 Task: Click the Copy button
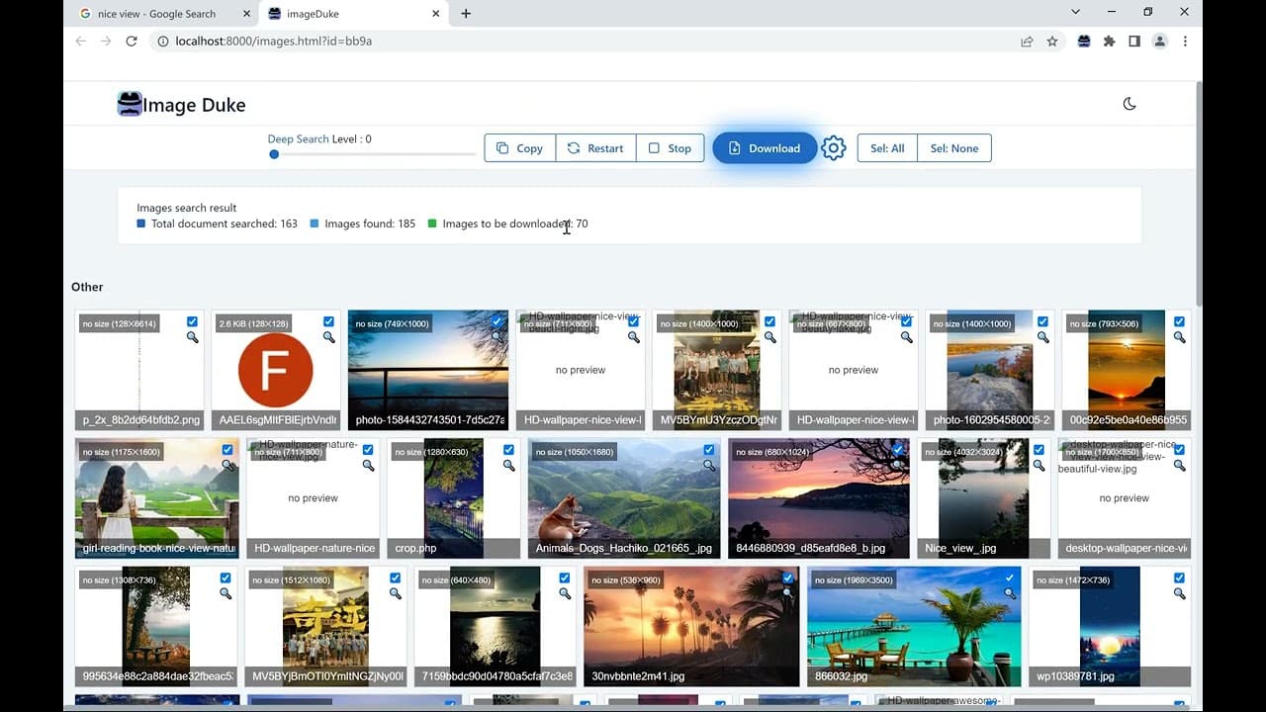coord(520,148)
